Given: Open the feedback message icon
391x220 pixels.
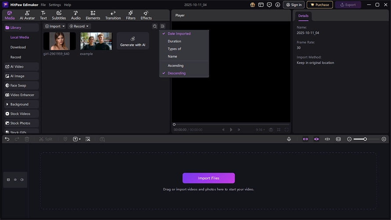Looking at the screenshot, I should pyautogui.click(x=269, y=5).
